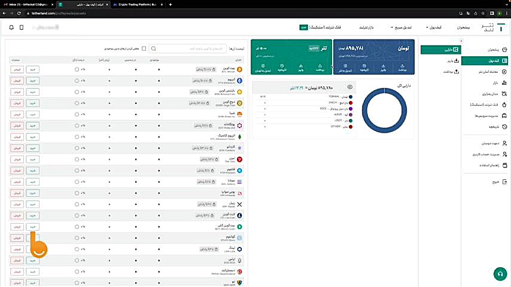
Task: Reload the page with the browser refresh button
Action: click(x=19, y=13)
